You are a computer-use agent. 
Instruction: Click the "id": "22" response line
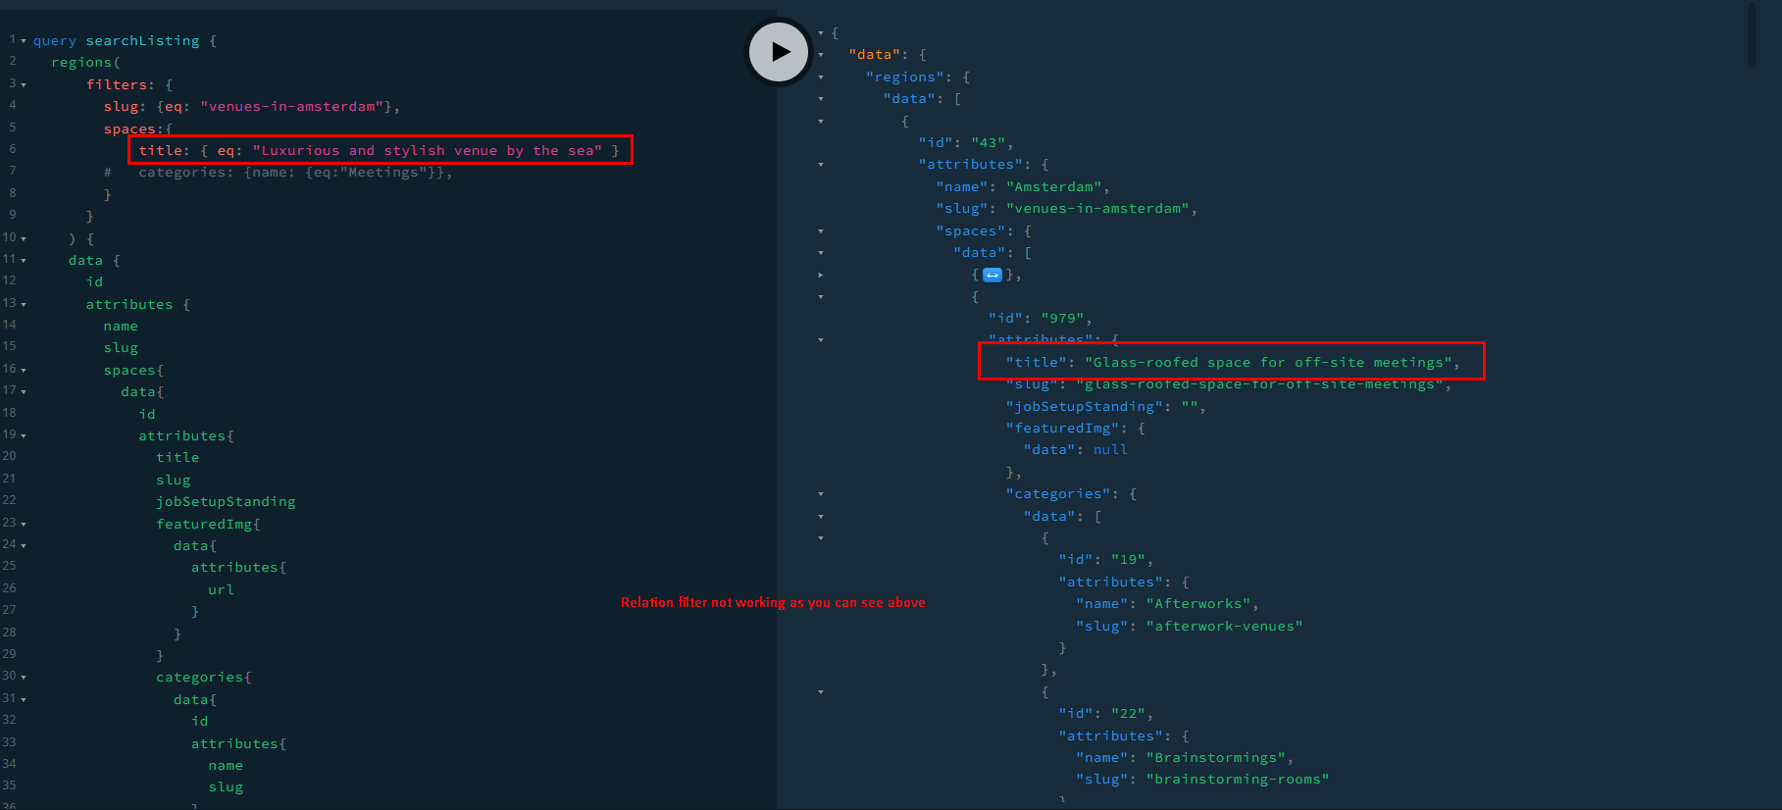click(x=1105, y=714)
